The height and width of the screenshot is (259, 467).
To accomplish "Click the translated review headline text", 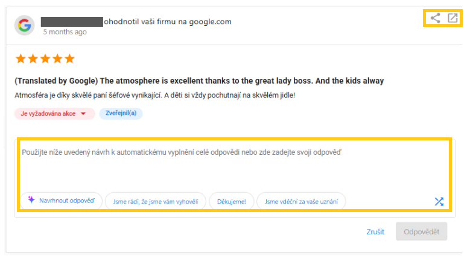I will [x=199, y=81].
